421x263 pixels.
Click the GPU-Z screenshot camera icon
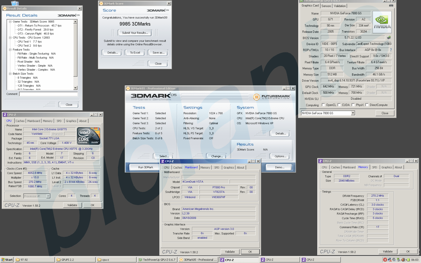tap(391, 6)
